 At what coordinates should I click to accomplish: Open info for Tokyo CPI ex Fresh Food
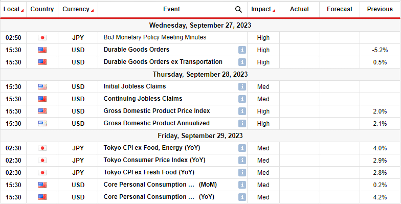(242, 173)
